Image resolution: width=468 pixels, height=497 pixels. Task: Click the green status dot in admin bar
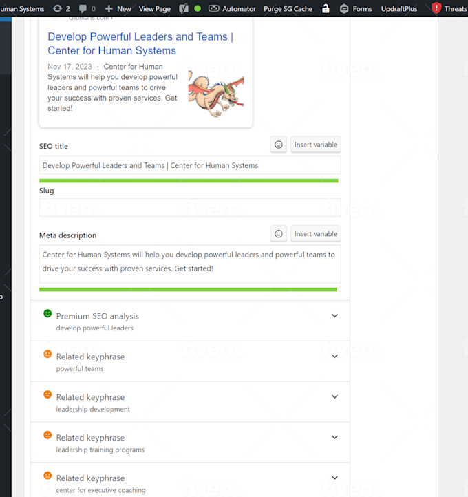point(198,8)
